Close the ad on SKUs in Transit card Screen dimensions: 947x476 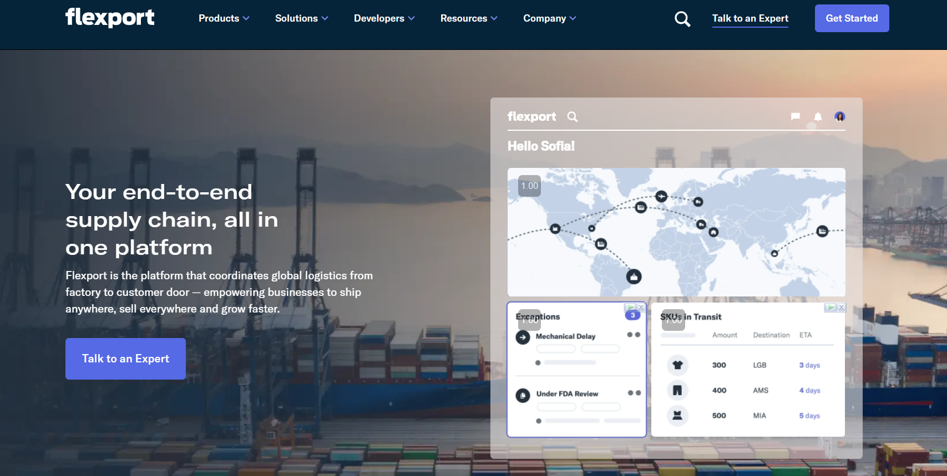point(842,307)
